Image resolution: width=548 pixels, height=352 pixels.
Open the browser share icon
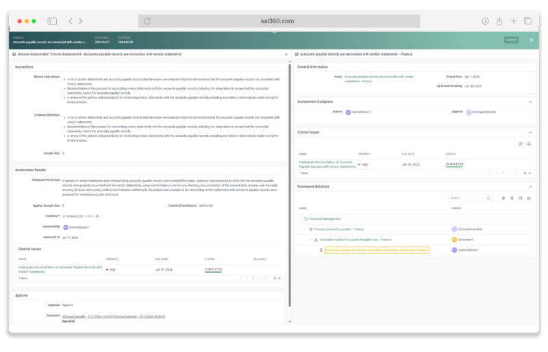click(x=499, y=21)
